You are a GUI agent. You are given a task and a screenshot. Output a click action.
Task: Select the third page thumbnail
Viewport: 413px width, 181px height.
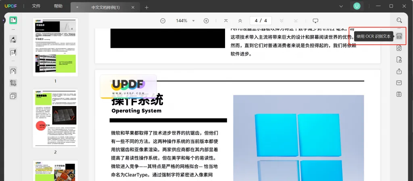[55, 171]
